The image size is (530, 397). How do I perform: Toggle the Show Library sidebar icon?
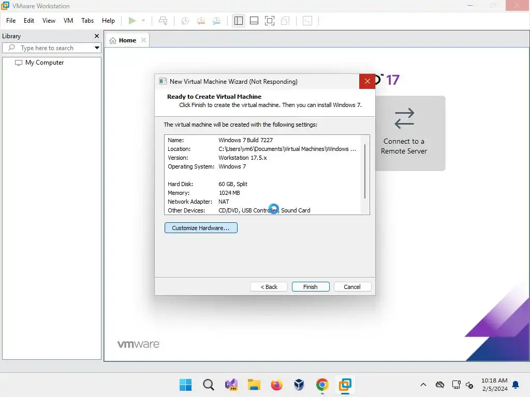coord(238,21)
